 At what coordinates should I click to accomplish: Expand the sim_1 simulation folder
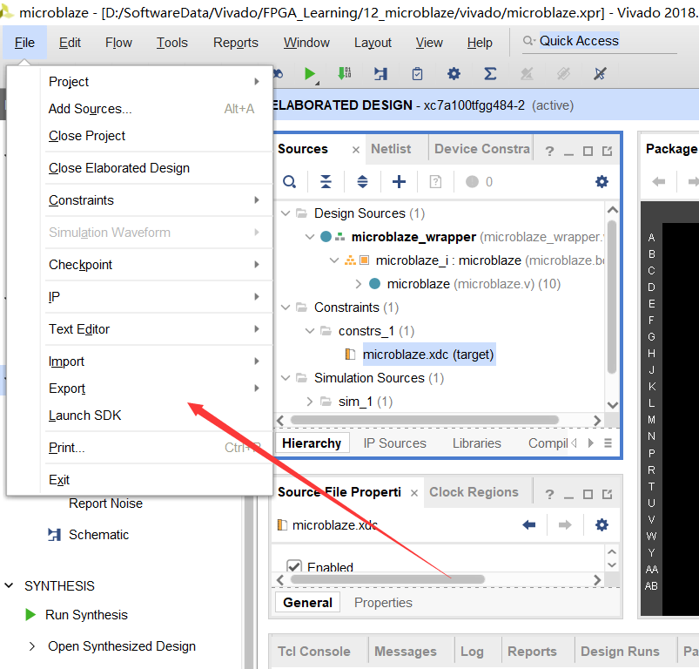(x=311, y=402)
